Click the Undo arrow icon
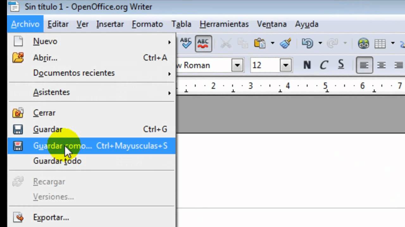 [307, 43]
